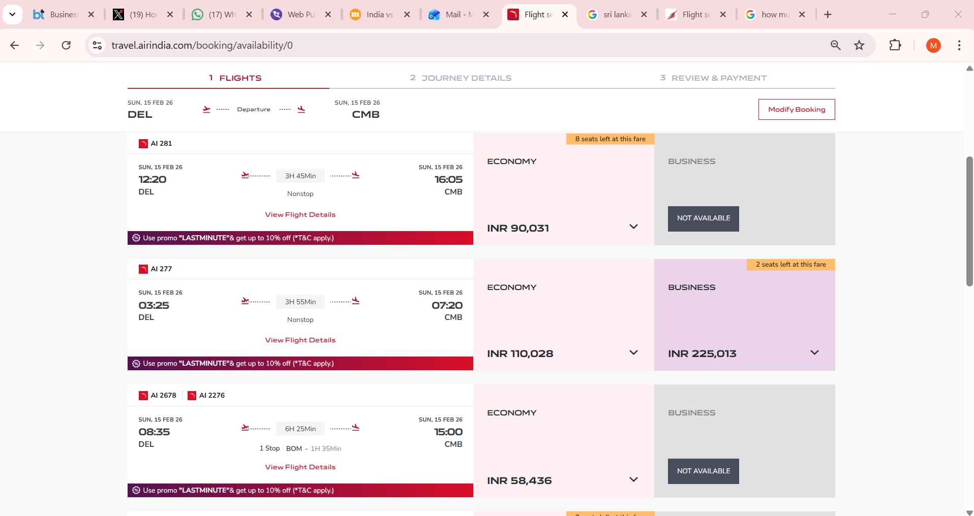The image size is (974, 516).
Task: Switch to the India vs browser tab
Action: tap(374, 15)
